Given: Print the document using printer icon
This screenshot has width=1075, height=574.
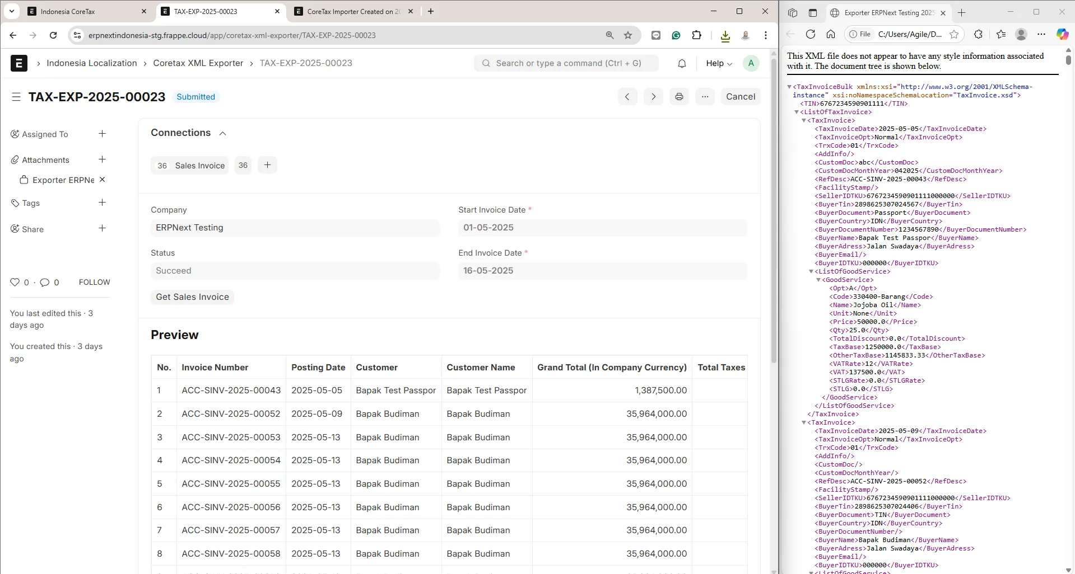Looking at the screenshot, I should point(679,96).
